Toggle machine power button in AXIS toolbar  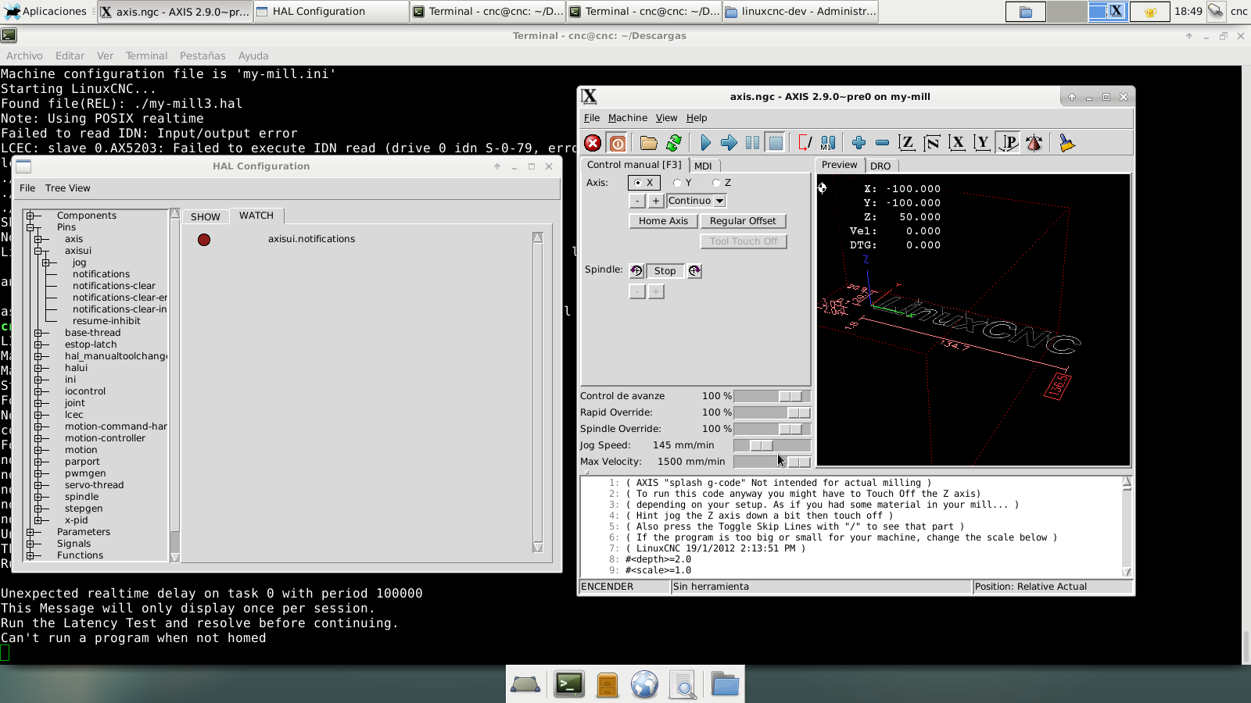(618, 143)
